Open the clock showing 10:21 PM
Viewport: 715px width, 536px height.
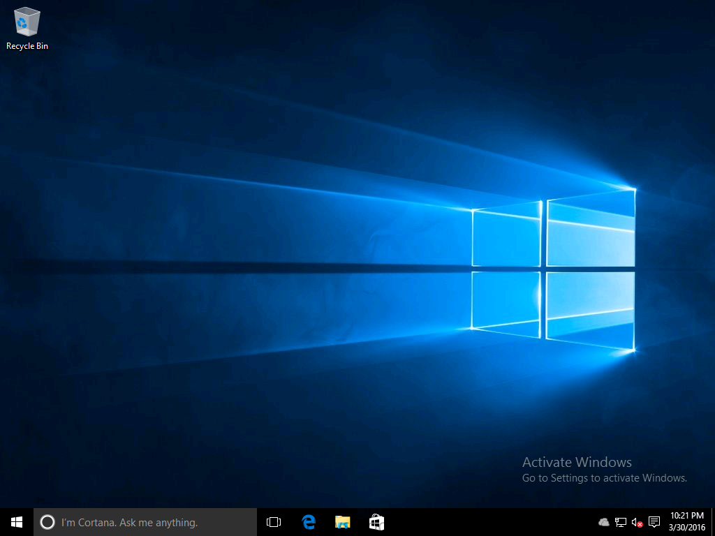(687, 522)
